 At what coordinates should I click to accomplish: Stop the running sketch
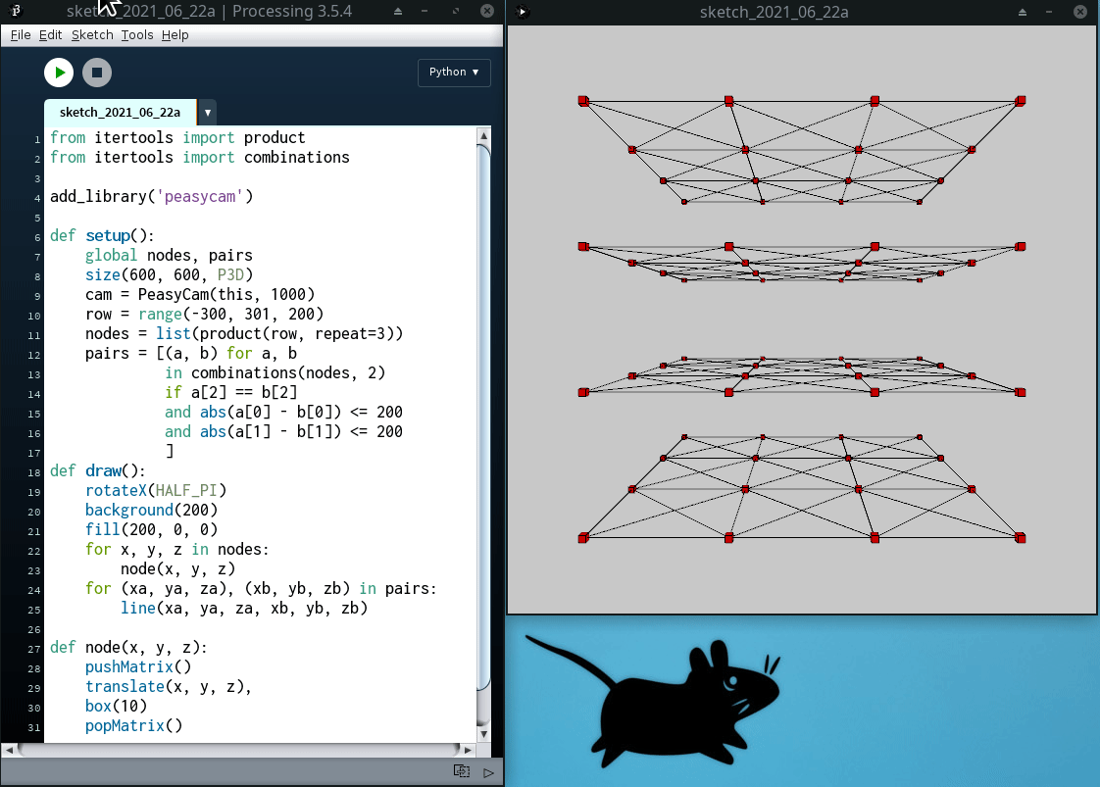96,73
